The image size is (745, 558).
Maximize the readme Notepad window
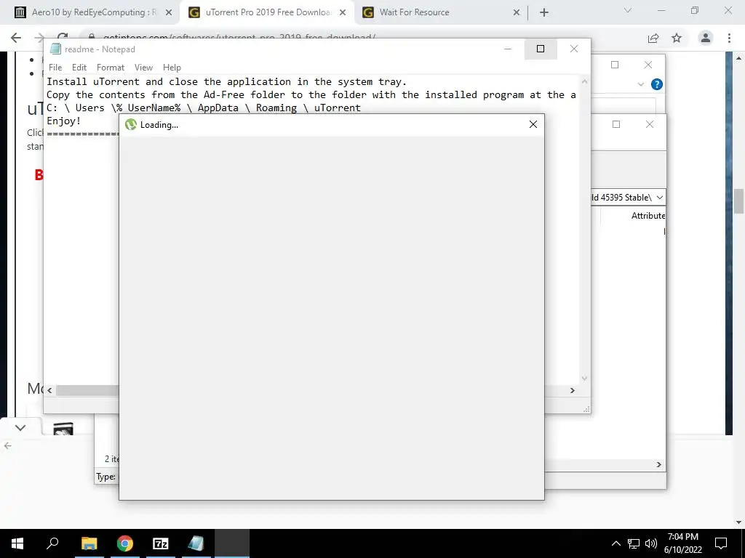[x=541, y=49]
